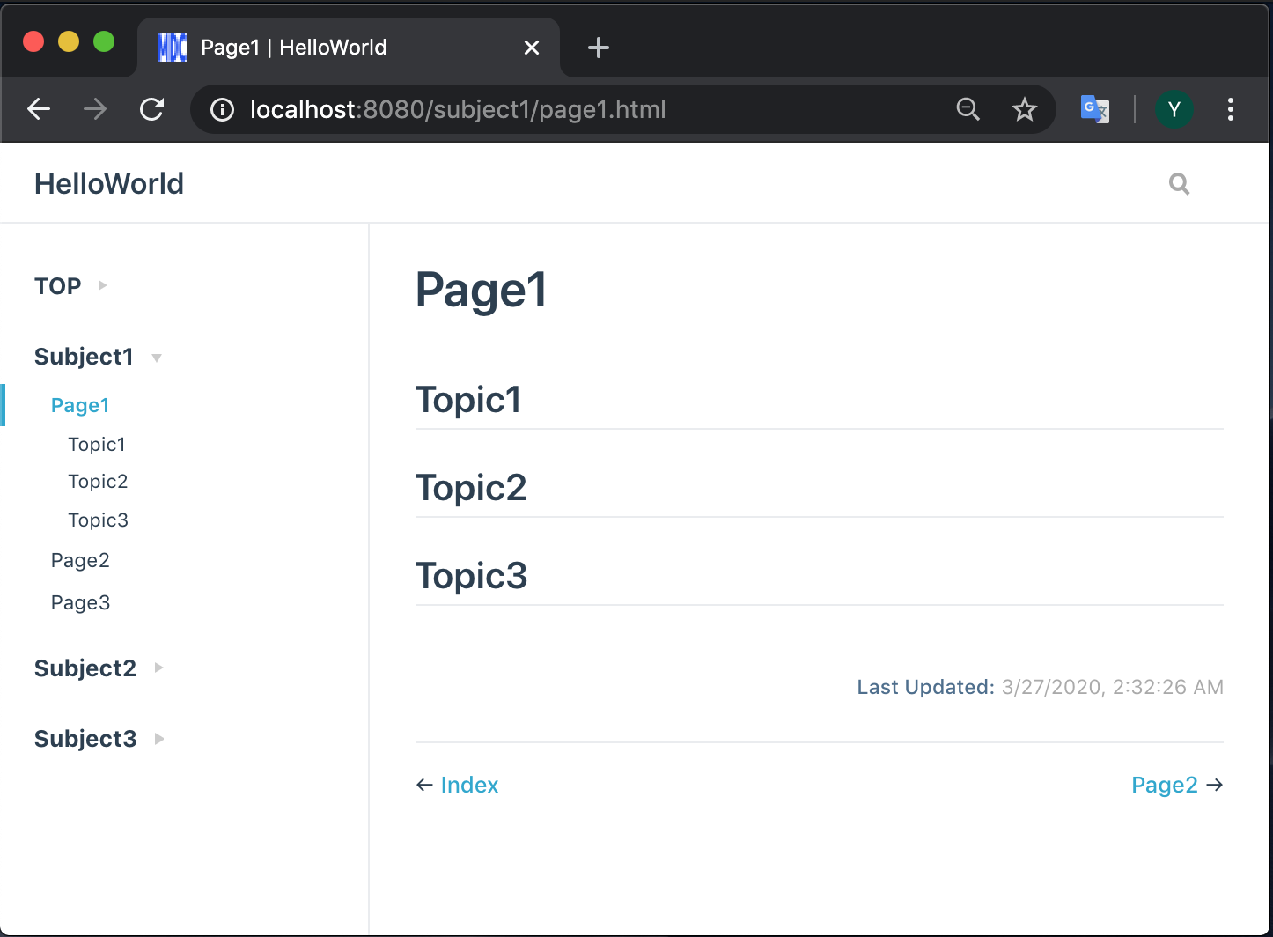
Task: Click the zoom magnifier icon in address bar
Action: [x=968, y=109]
